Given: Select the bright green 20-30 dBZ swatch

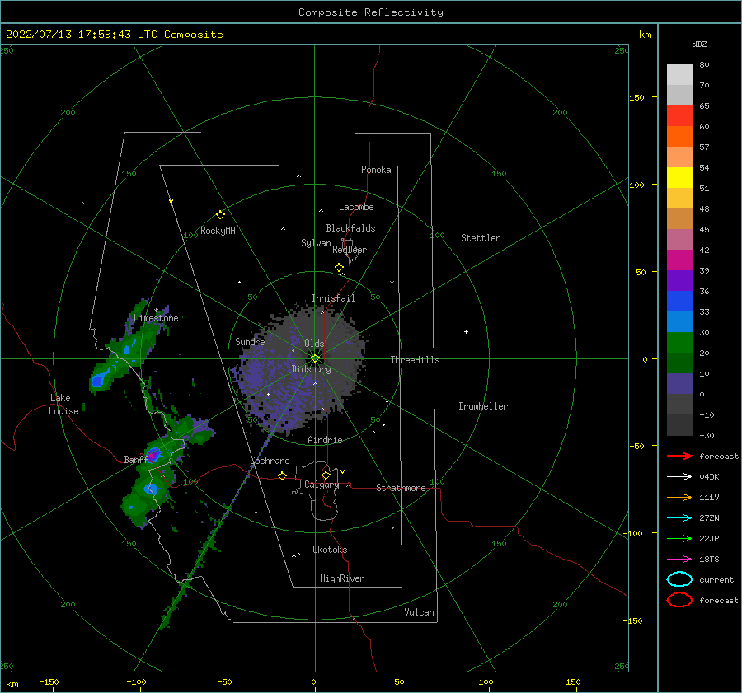Looking at the screenshot, I should pos(679,343).
